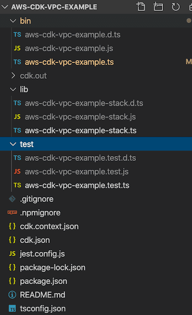Click the braces icon beside cdk.context.json

(x=12, y=226)
